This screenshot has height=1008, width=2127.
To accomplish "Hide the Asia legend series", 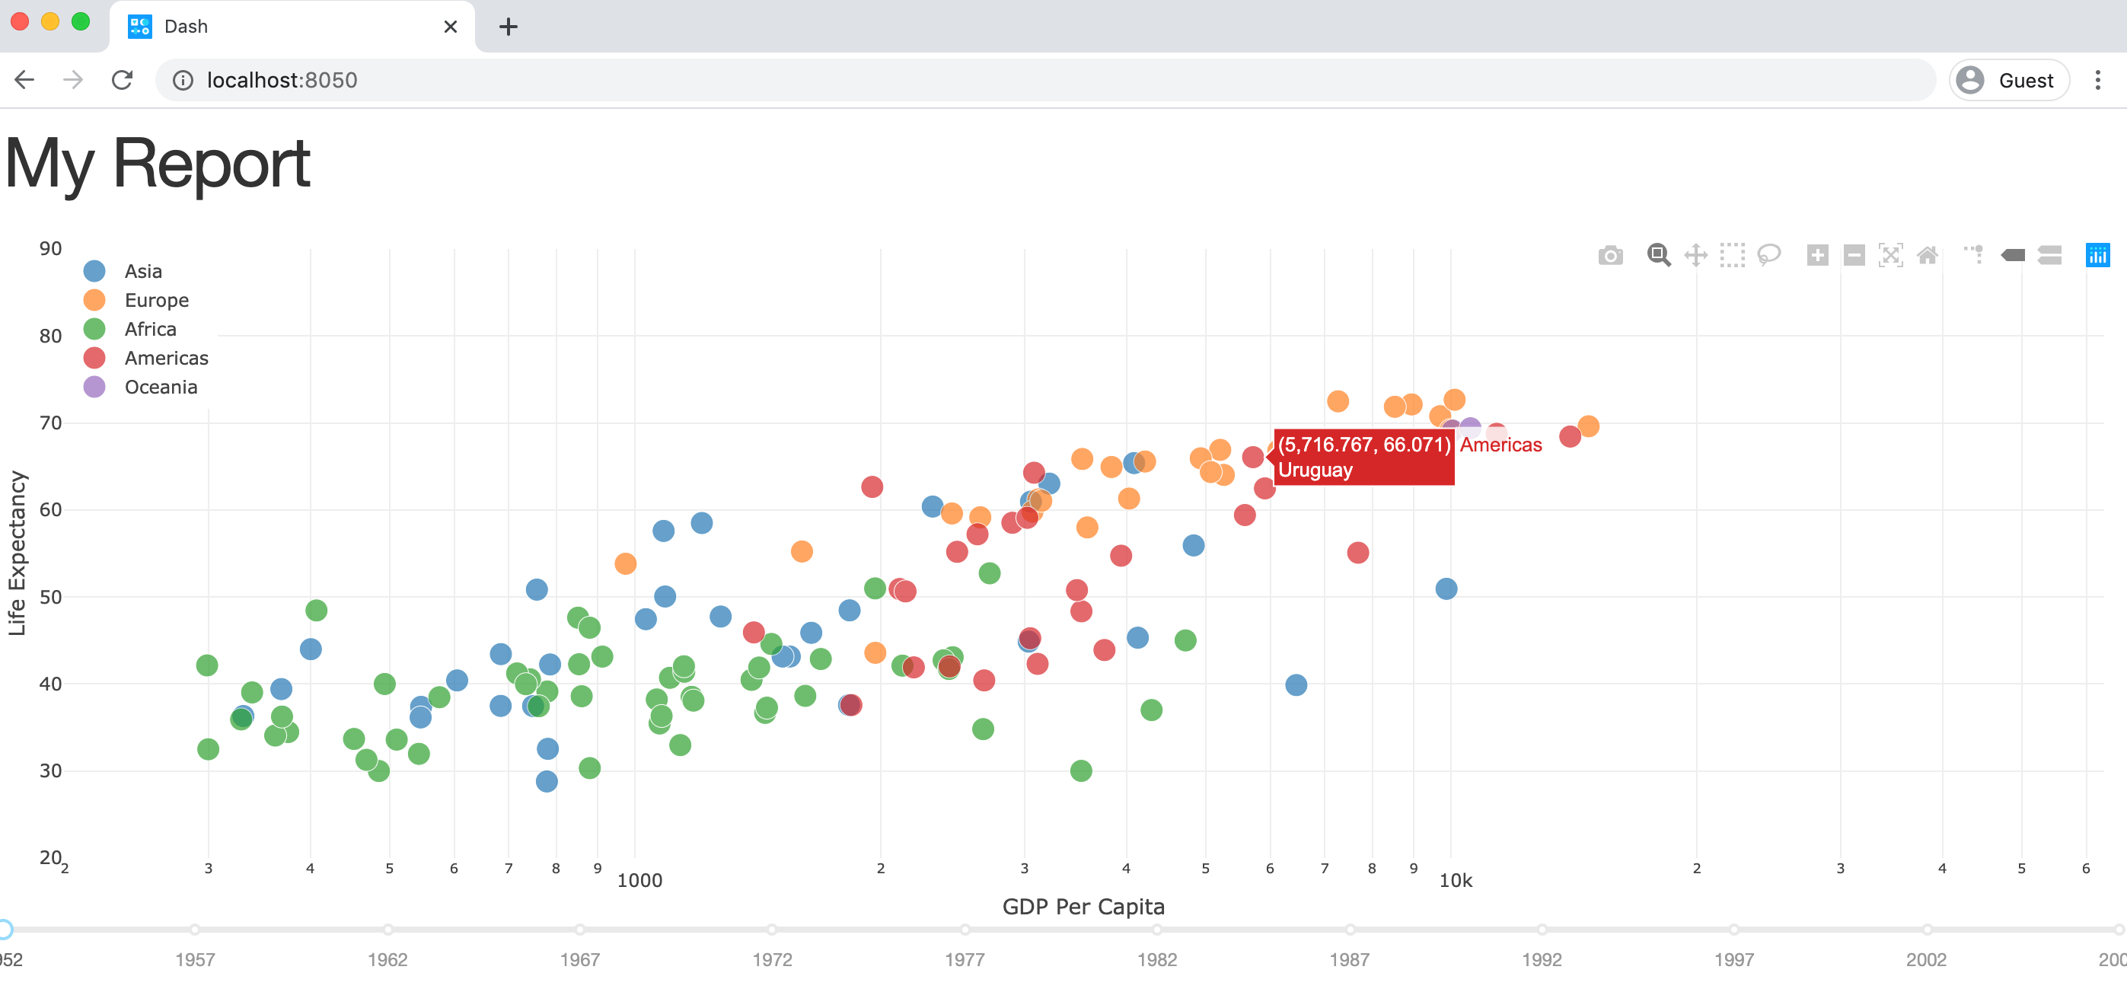I will [143, 272].
